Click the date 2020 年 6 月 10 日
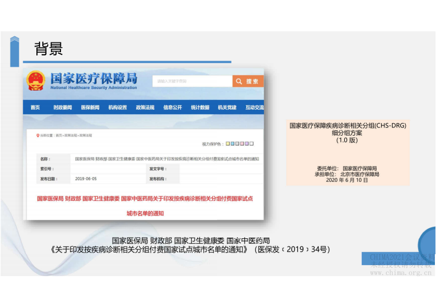 click(347, 180)
